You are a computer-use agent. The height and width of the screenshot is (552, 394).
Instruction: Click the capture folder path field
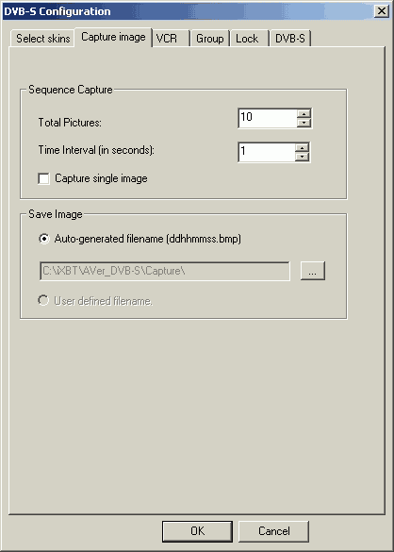[165, 271]
